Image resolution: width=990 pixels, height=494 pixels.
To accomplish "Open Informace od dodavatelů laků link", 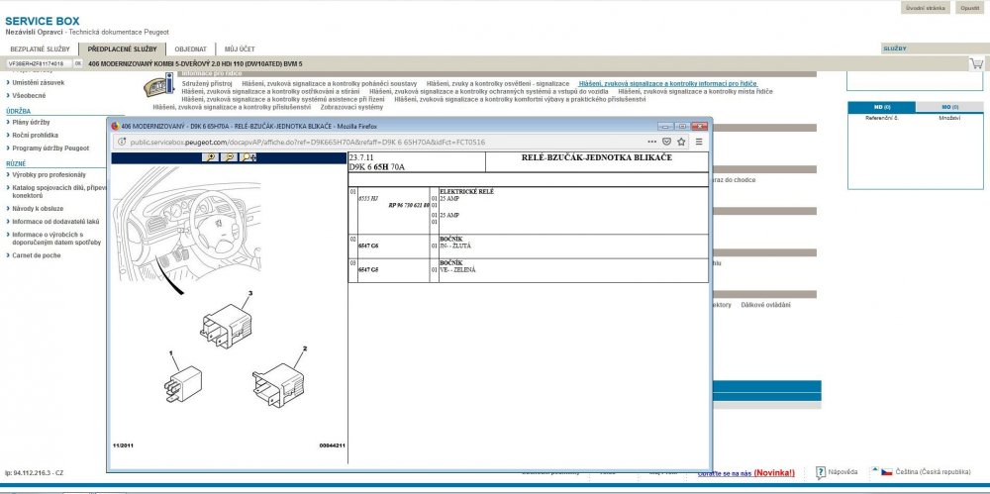I will [56, 222].
